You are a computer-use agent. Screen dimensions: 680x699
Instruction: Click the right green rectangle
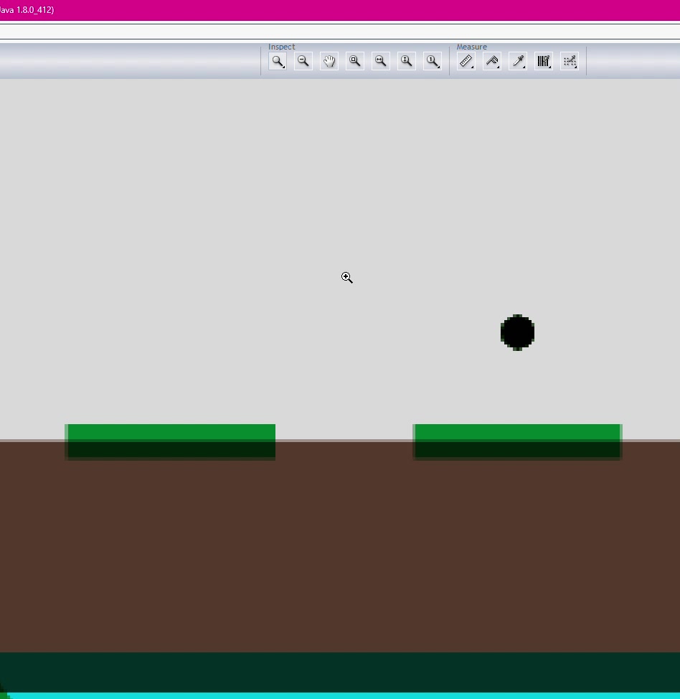517,441
